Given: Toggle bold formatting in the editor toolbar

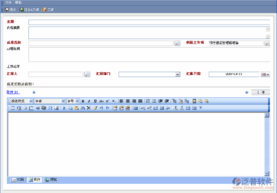Looking at the screenshot, I should click(x=83, y=101).
